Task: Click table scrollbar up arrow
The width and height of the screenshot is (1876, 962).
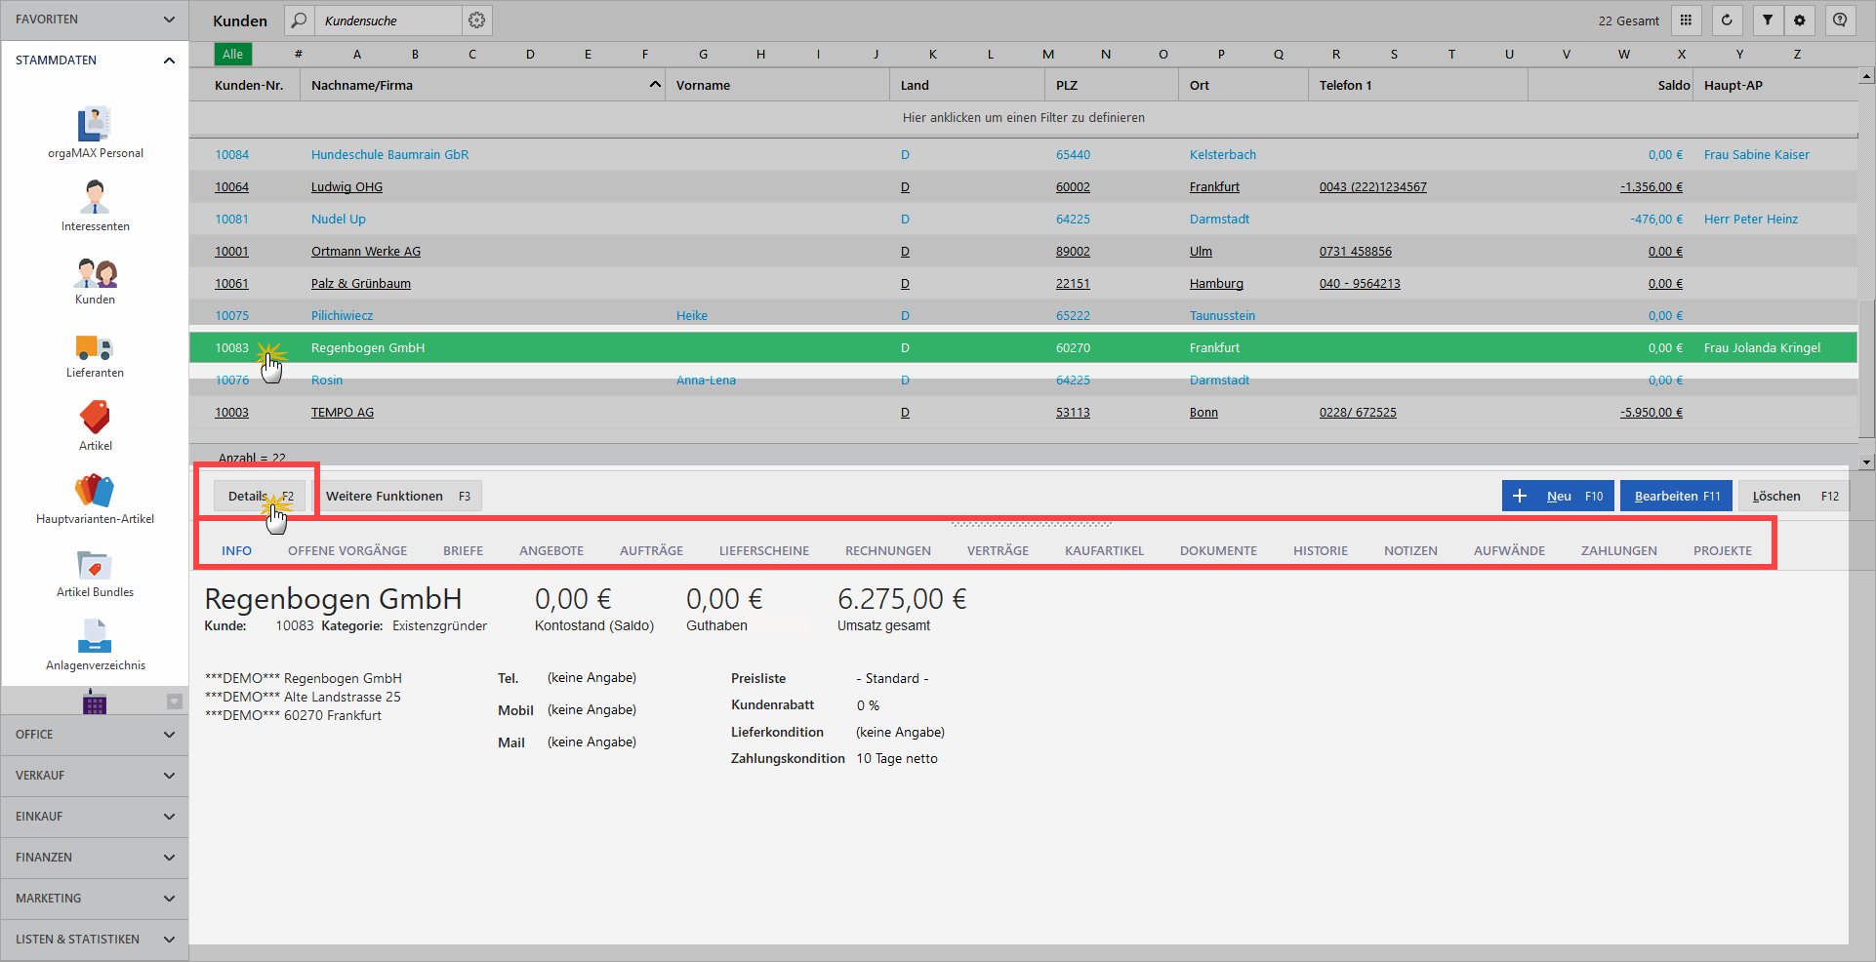Action: (1866, 75)
